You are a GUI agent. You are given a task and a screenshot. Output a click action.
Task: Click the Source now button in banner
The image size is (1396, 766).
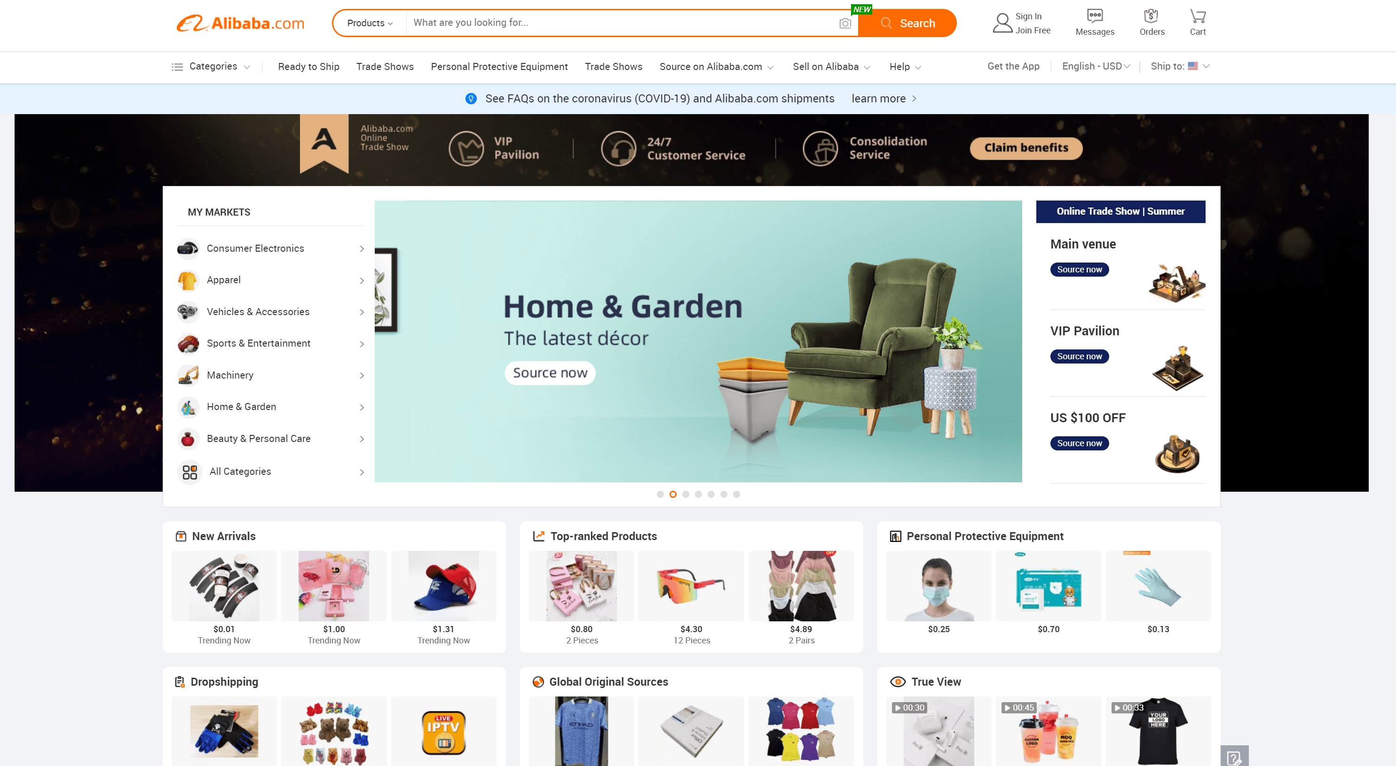[x=550, y=371]
